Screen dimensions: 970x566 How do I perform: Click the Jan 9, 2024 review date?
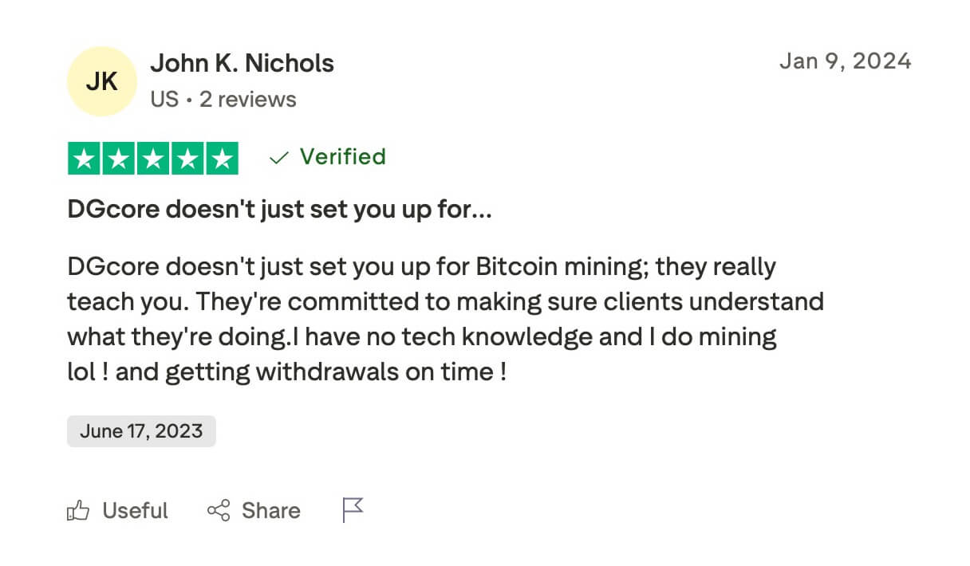pos(845,61)
